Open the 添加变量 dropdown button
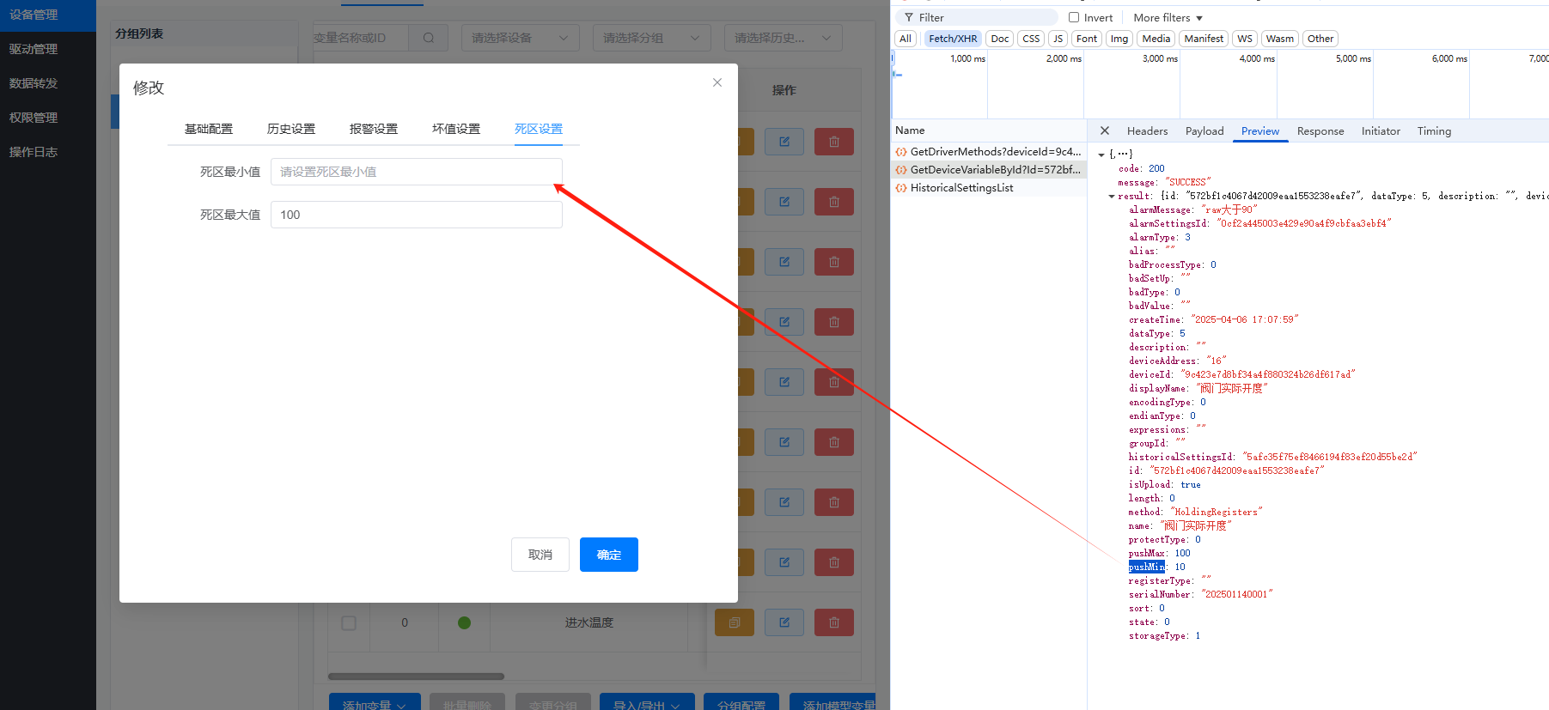 pos(375,702)
